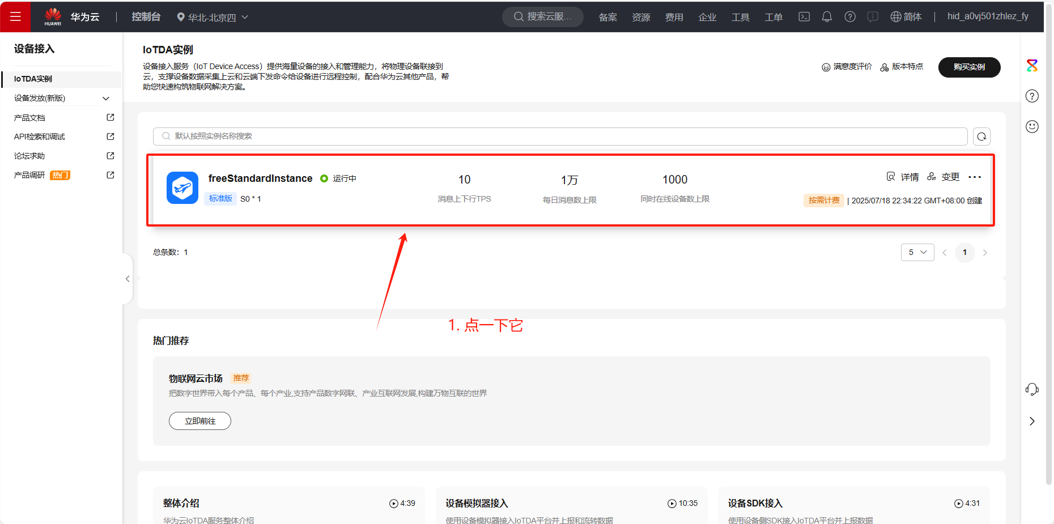The width and height of the screenshot is (1054, 524).
Task: Click 满意度评价 satisfaction rating
Action: 847,67
